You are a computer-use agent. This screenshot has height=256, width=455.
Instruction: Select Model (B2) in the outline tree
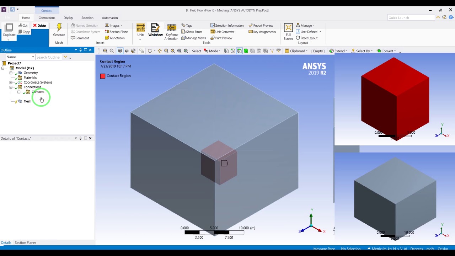tap(25, 68)
